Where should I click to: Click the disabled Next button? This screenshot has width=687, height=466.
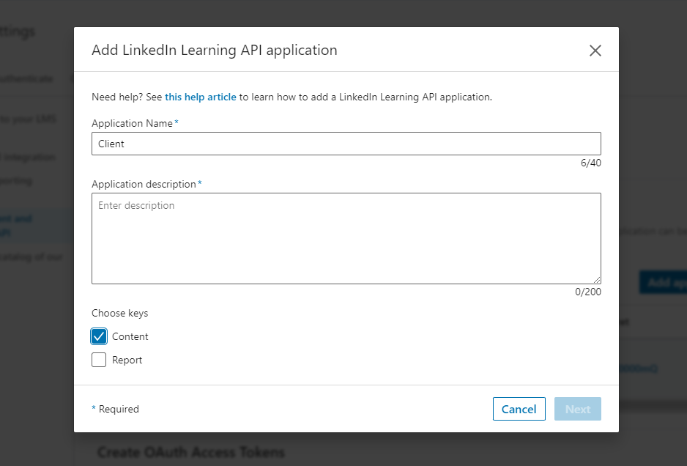577,408
